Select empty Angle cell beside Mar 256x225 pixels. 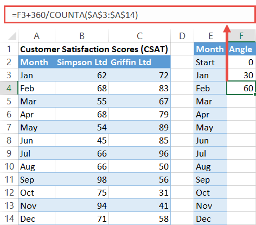pyautogui.click(x=241, y=101)
